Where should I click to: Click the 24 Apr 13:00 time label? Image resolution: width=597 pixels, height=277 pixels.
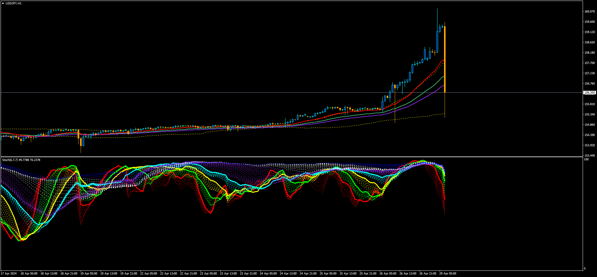point(288,274)
